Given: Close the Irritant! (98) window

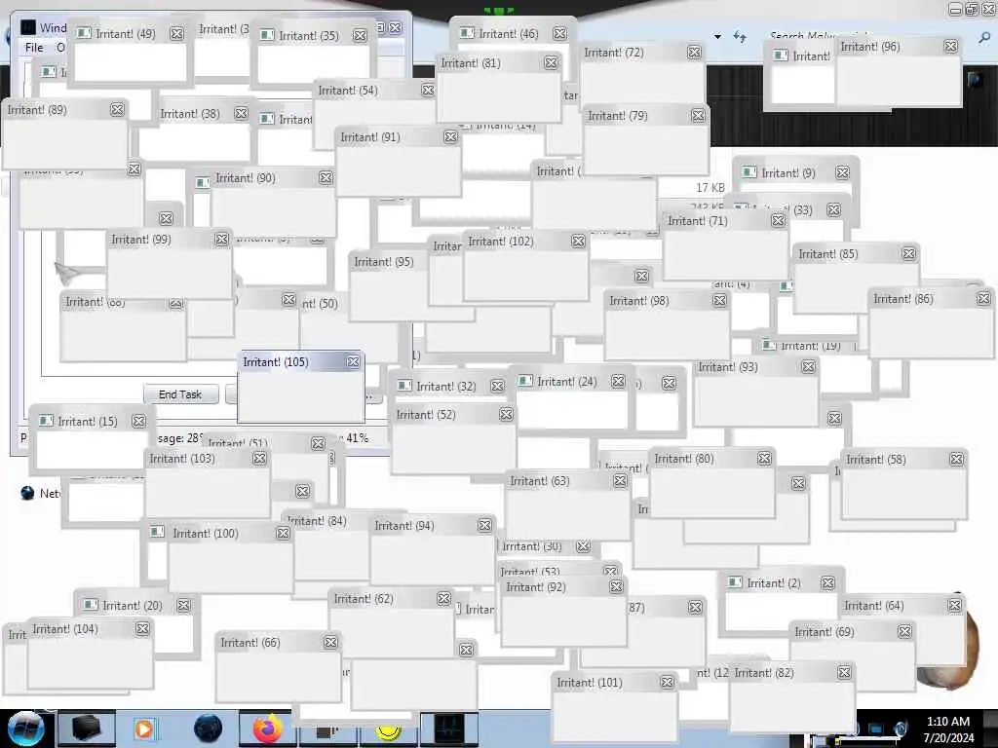Looking at the screenshot, I should pos(720,300).
